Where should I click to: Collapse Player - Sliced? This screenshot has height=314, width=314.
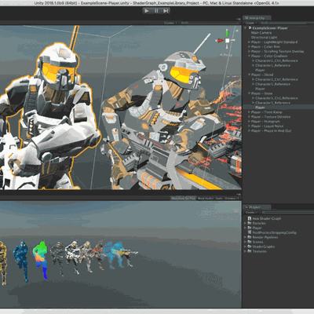coord(250,75)
